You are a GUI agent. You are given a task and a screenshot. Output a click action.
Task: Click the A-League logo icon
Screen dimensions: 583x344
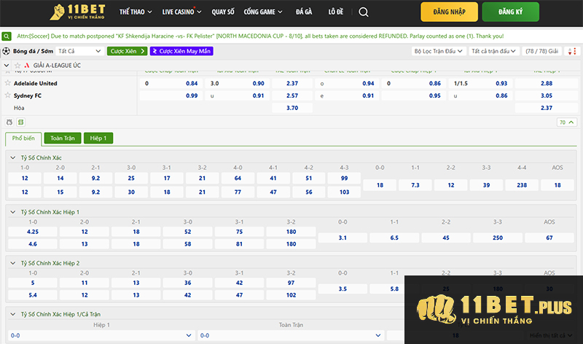click(26, 65)
